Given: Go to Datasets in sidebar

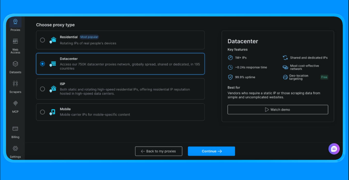Looking at the screenshot, I should [x=15, y=64].
